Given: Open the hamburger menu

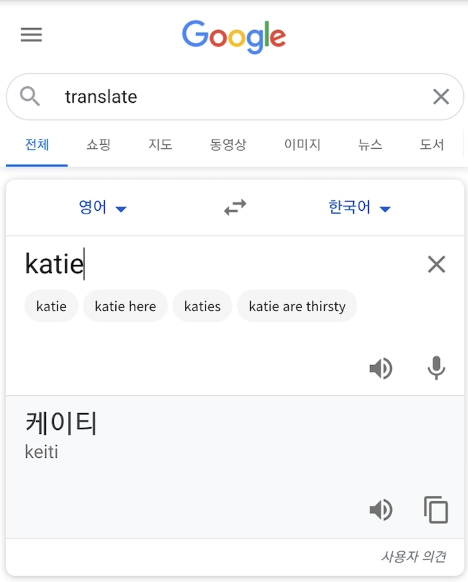Looking at the screenshot, I should 31,35.
